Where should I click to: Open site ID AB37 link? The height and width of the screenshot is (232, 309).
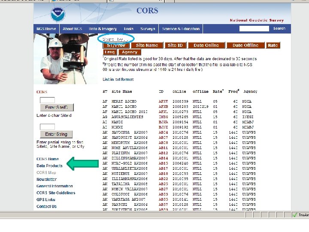(x=163, y=205)
